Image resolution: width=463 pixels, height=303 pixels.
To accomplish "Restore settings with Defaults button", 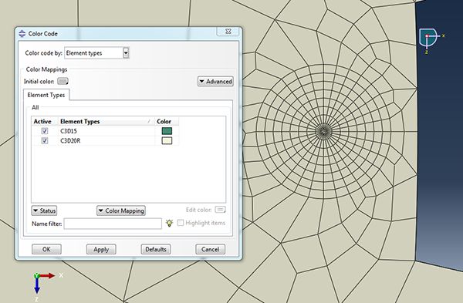I will 156,249.
